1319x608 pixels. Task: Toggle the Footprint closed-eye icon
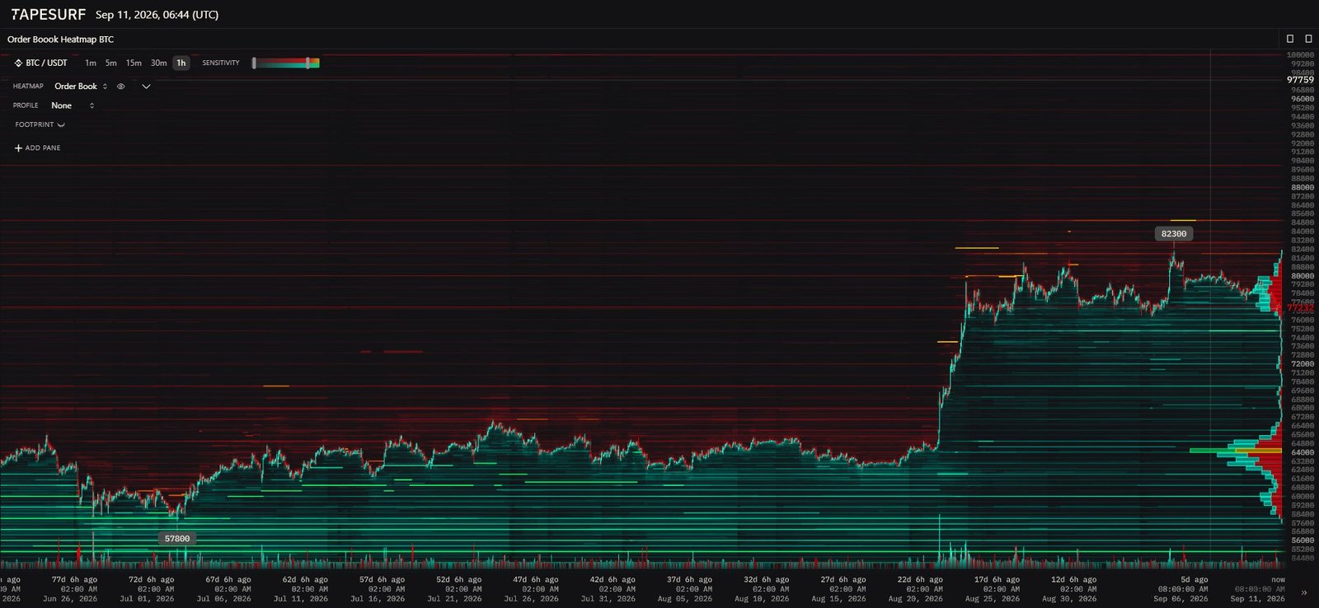[x=61, y=125]
